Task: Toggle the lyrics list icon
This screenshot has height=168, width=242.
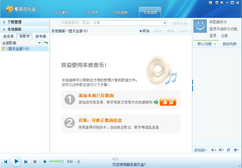Action: pyautogui.click(x=79, y=162)
